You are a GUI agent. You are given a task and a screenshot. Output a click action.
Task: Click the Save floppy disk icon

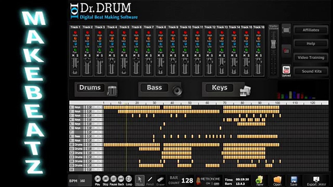294,179
